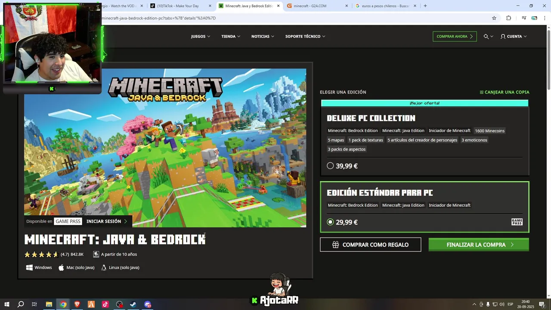This screenshot has width=551, height=310.
Task: Click the '5 mapas' tag
Action: click(336, 140)
